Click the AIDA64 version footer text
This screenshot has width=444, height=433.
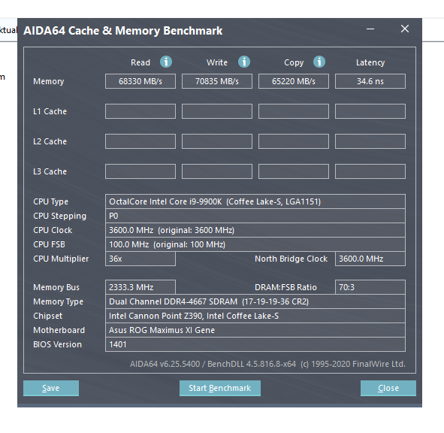tap(267, 364)
